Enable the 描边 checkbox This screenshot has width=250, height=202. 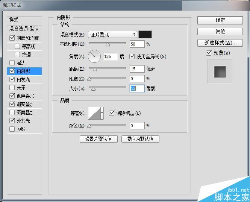coord(12,63)
